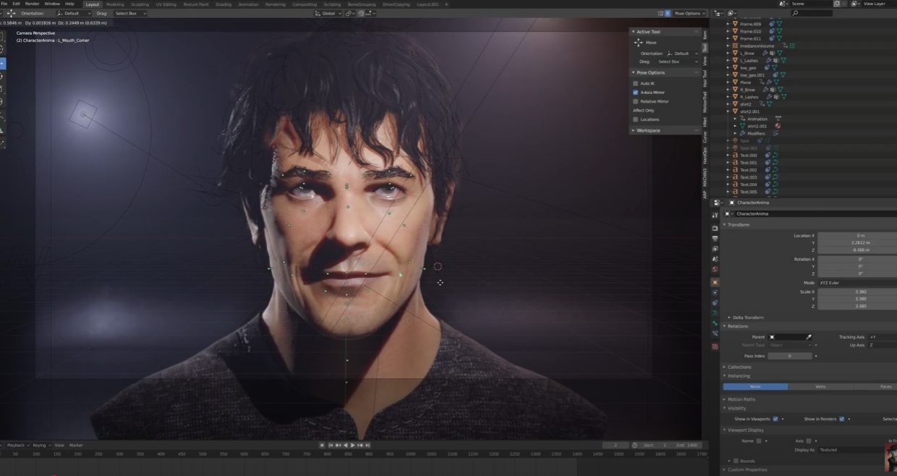Viewport: 897px width, 476px height.
Task: Click the Play reversed button
Action: click(x=346, y=445)
